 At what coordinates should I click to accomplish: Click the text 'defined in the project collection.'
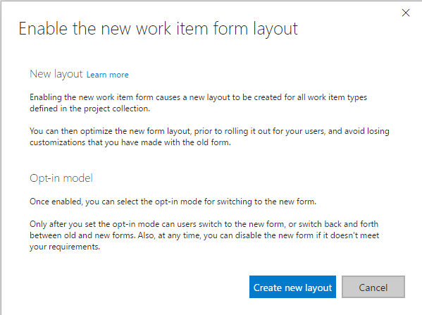(x=89, y=109)
